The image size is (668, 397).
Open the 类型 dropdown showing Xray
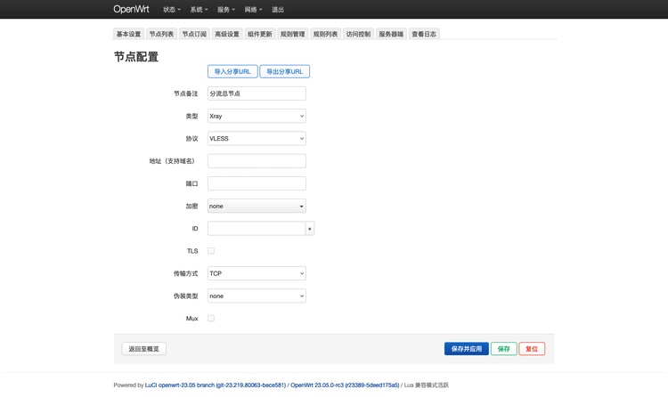pyautogui.click(x=257, y=116)
